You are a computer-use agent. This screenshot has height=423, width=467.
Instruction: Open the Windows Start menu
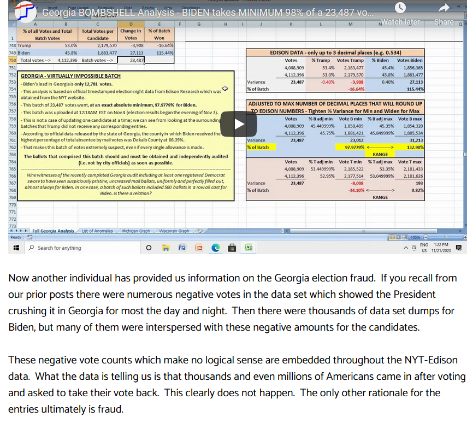(15, 248)
